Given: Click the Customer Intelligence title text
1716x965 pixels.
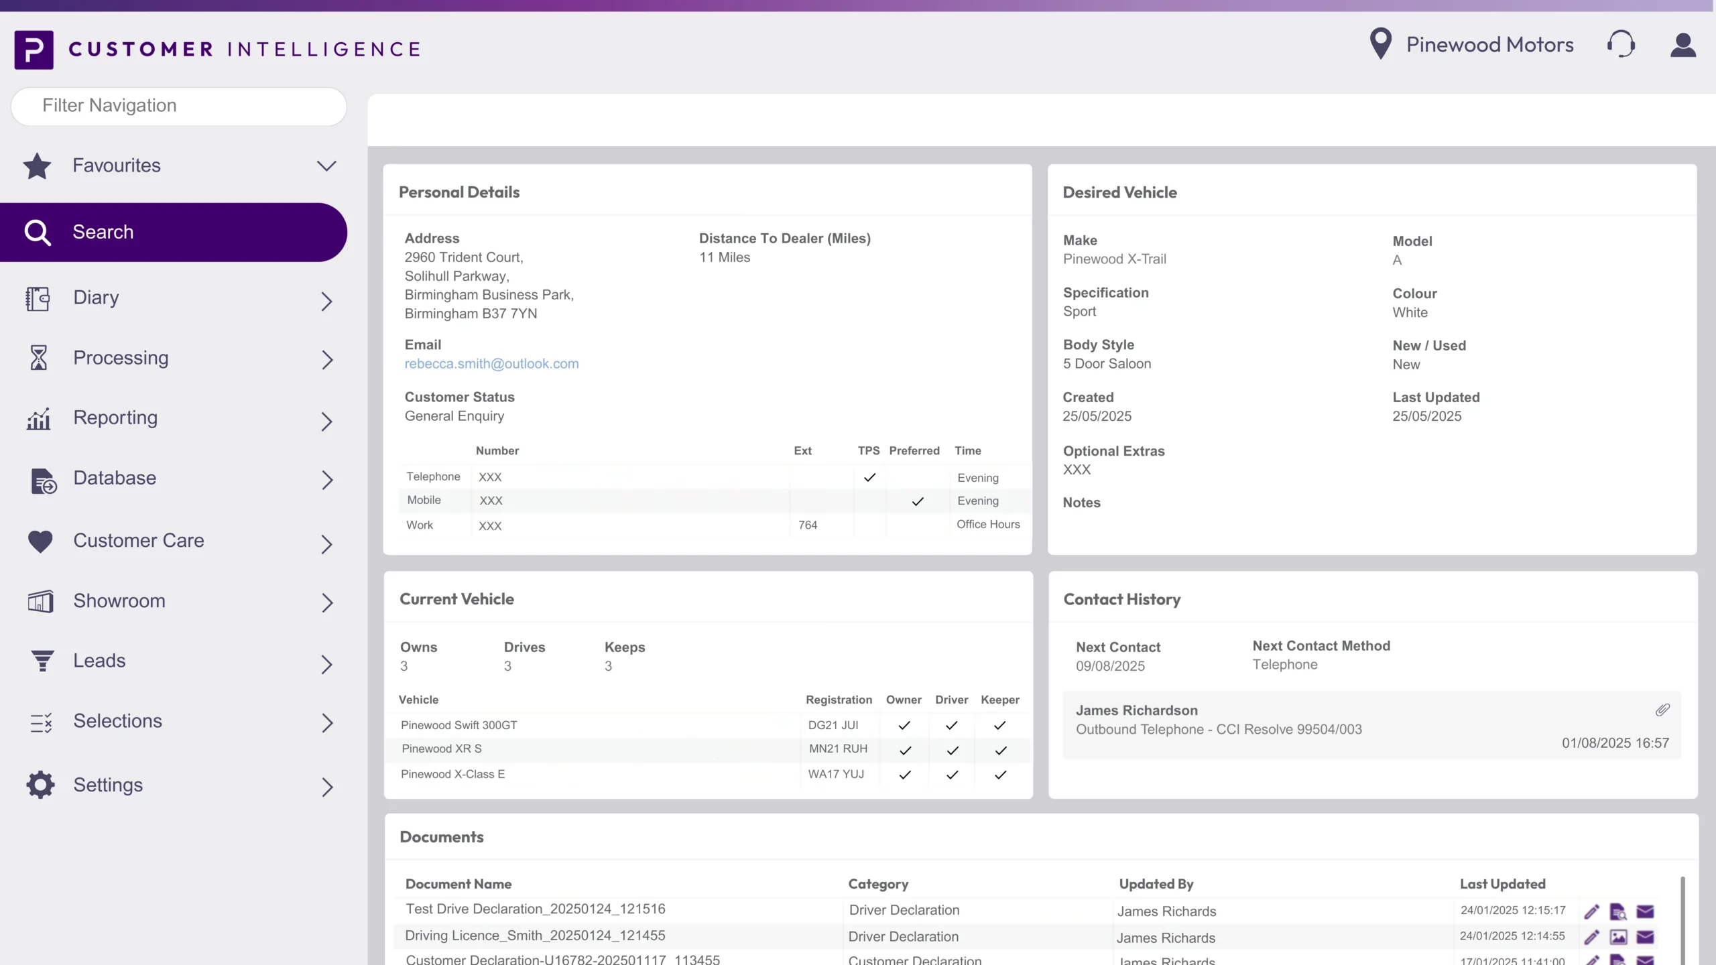Looking at the screenshot, I should point(245,50).
